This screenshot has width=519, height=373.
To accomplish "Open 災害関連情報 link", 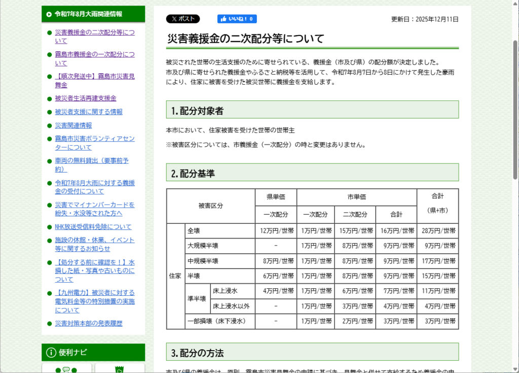I will click(x=73, y=125).
